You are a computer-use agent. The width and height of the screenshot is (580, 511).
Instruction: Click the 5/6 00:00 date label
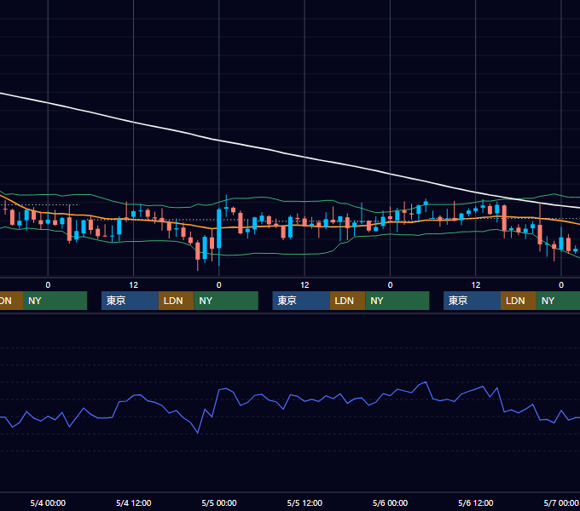(390, 502)
